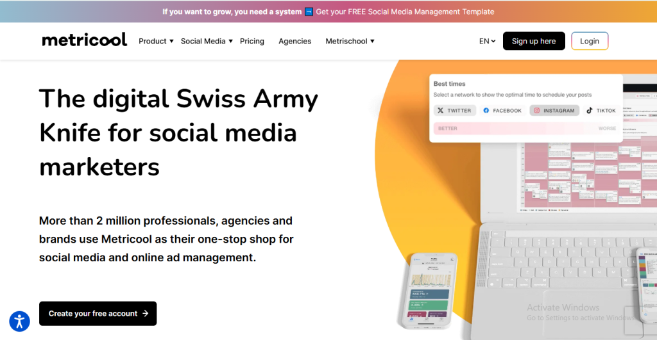Viewport: 657px width, 340px height.
Task: Click the BETTER to WORSE gradient bar
Action: point(526,129)
